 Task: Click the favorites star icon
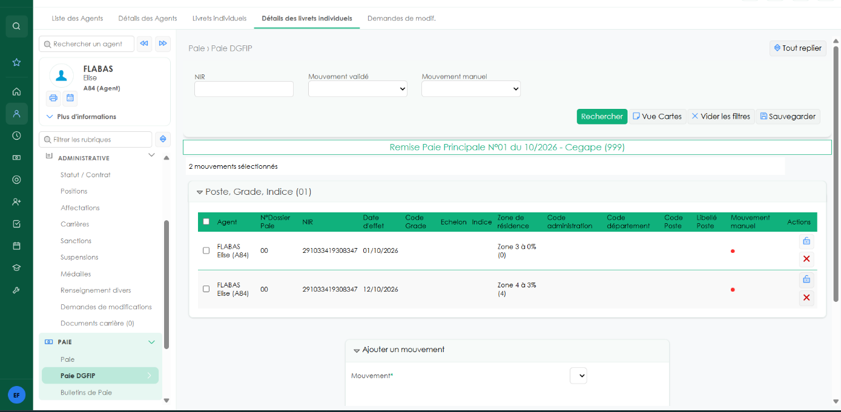coord(16,62)
